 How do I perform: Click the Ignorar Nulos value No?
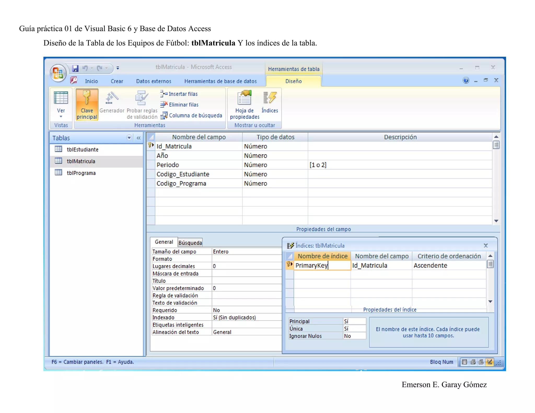click(354, 336)
